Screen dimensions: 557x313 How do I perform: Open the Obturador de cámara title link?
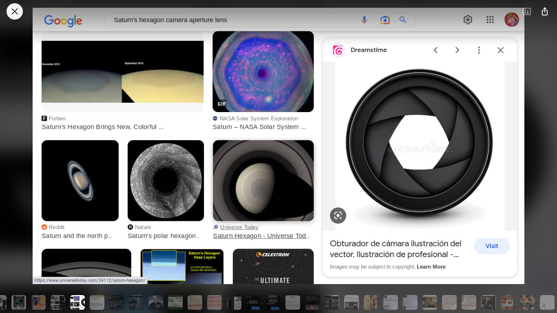coord(396,249)
